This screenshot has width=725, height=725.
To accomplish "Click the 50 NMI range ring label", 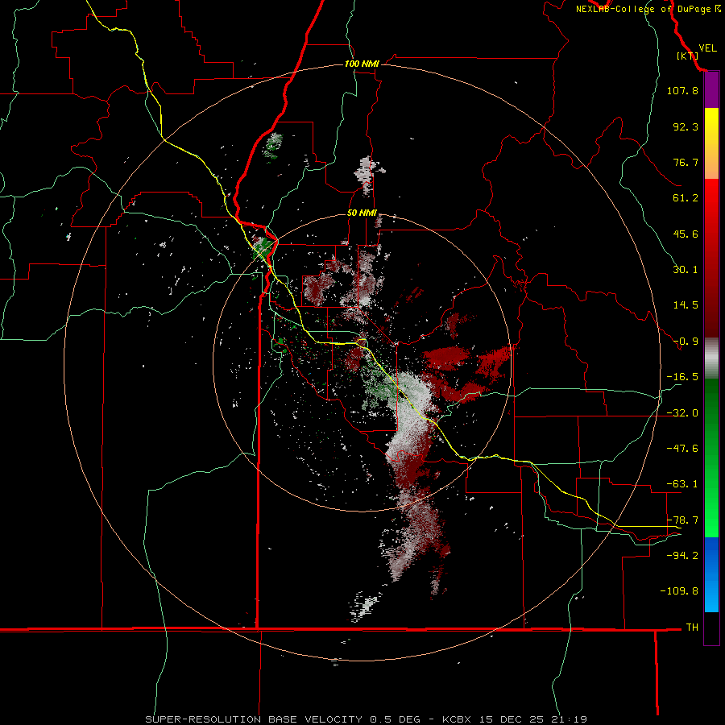I will [362, 213].
